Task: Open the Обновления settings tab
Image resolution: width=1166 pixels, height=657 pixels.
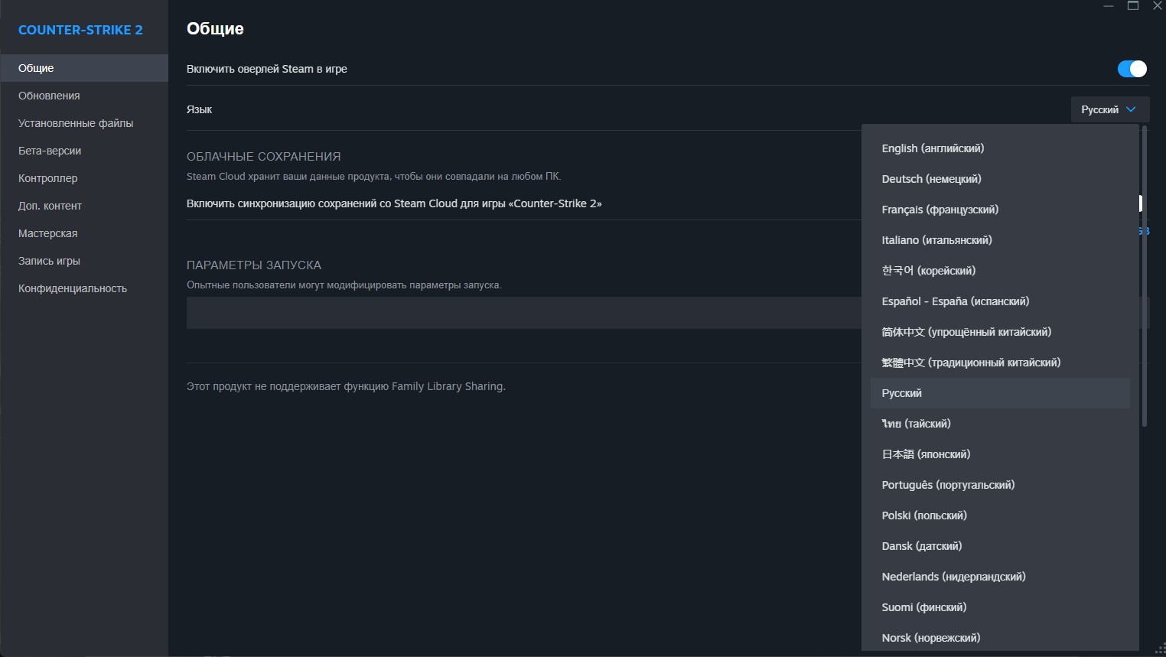Action: [x=49, y=96]
